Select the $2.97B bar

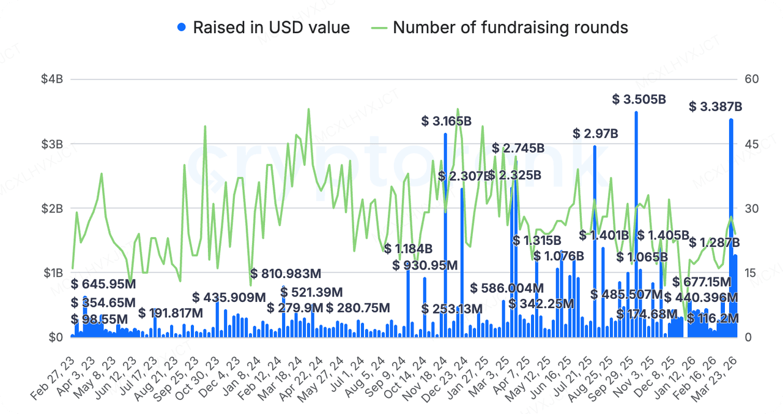(x=595, y=241)
